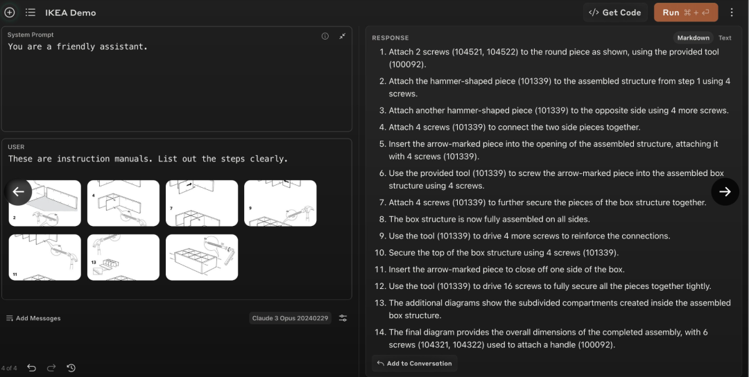The width and height of the screenshot is (749, 377).
Task: Collapse the System Prompt panel
Action: tap(343, 36)
